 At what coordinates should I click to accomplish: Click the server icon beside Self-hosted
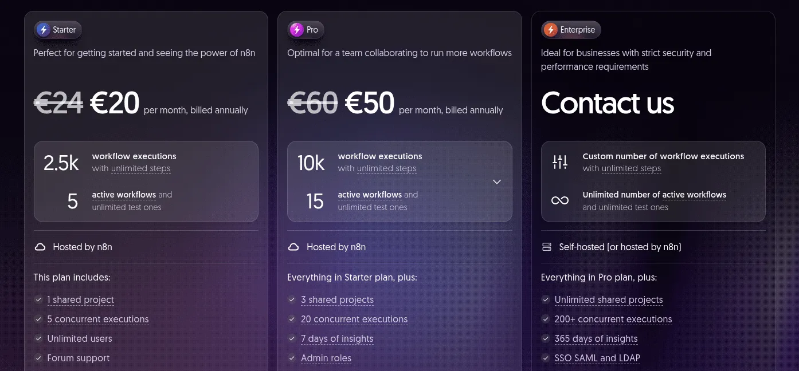(x=547, y=247)
